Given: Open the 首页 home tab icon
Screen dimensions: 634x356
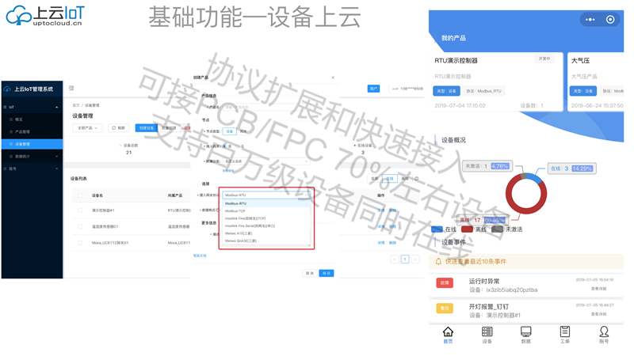Looking at the screenshot, I should click(x=448, y=335).
